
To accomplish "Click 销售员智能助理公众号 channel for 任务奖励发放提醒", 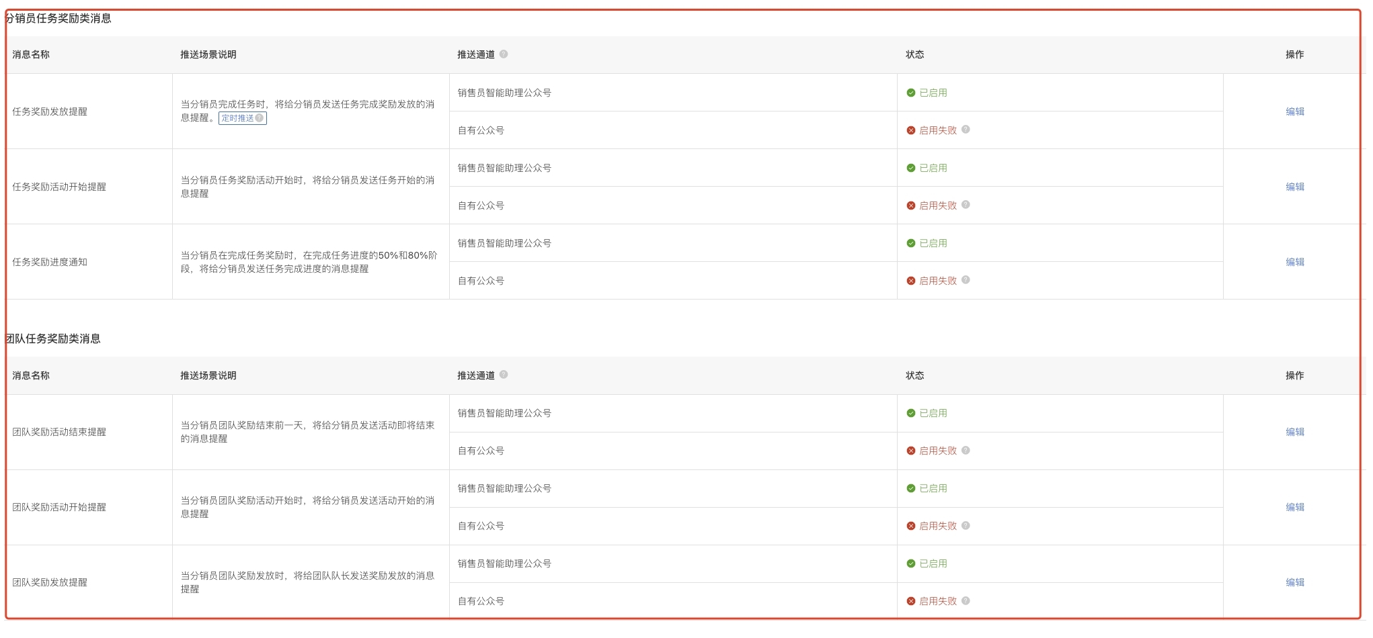I will coord(504,93).
